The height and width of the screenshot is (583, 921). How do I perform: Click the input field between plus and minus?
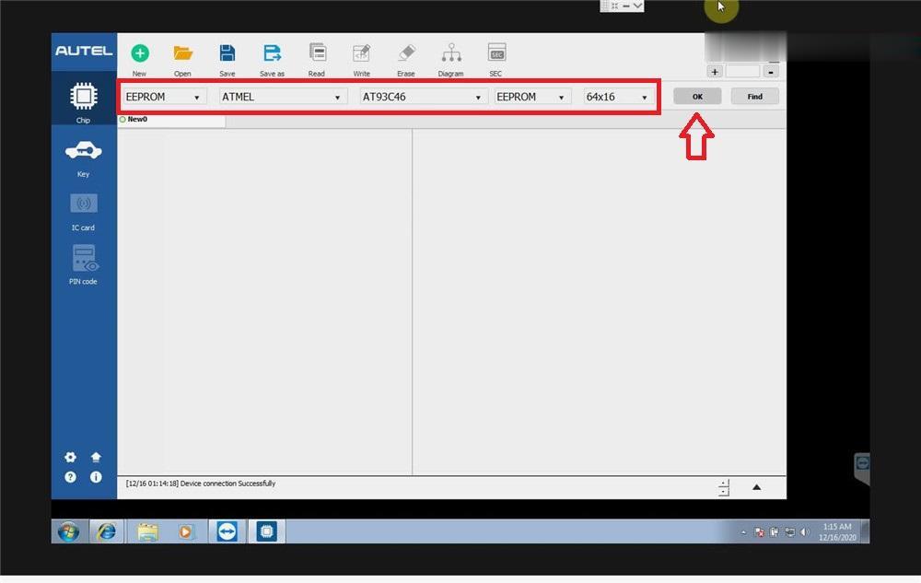click(742, 72)
